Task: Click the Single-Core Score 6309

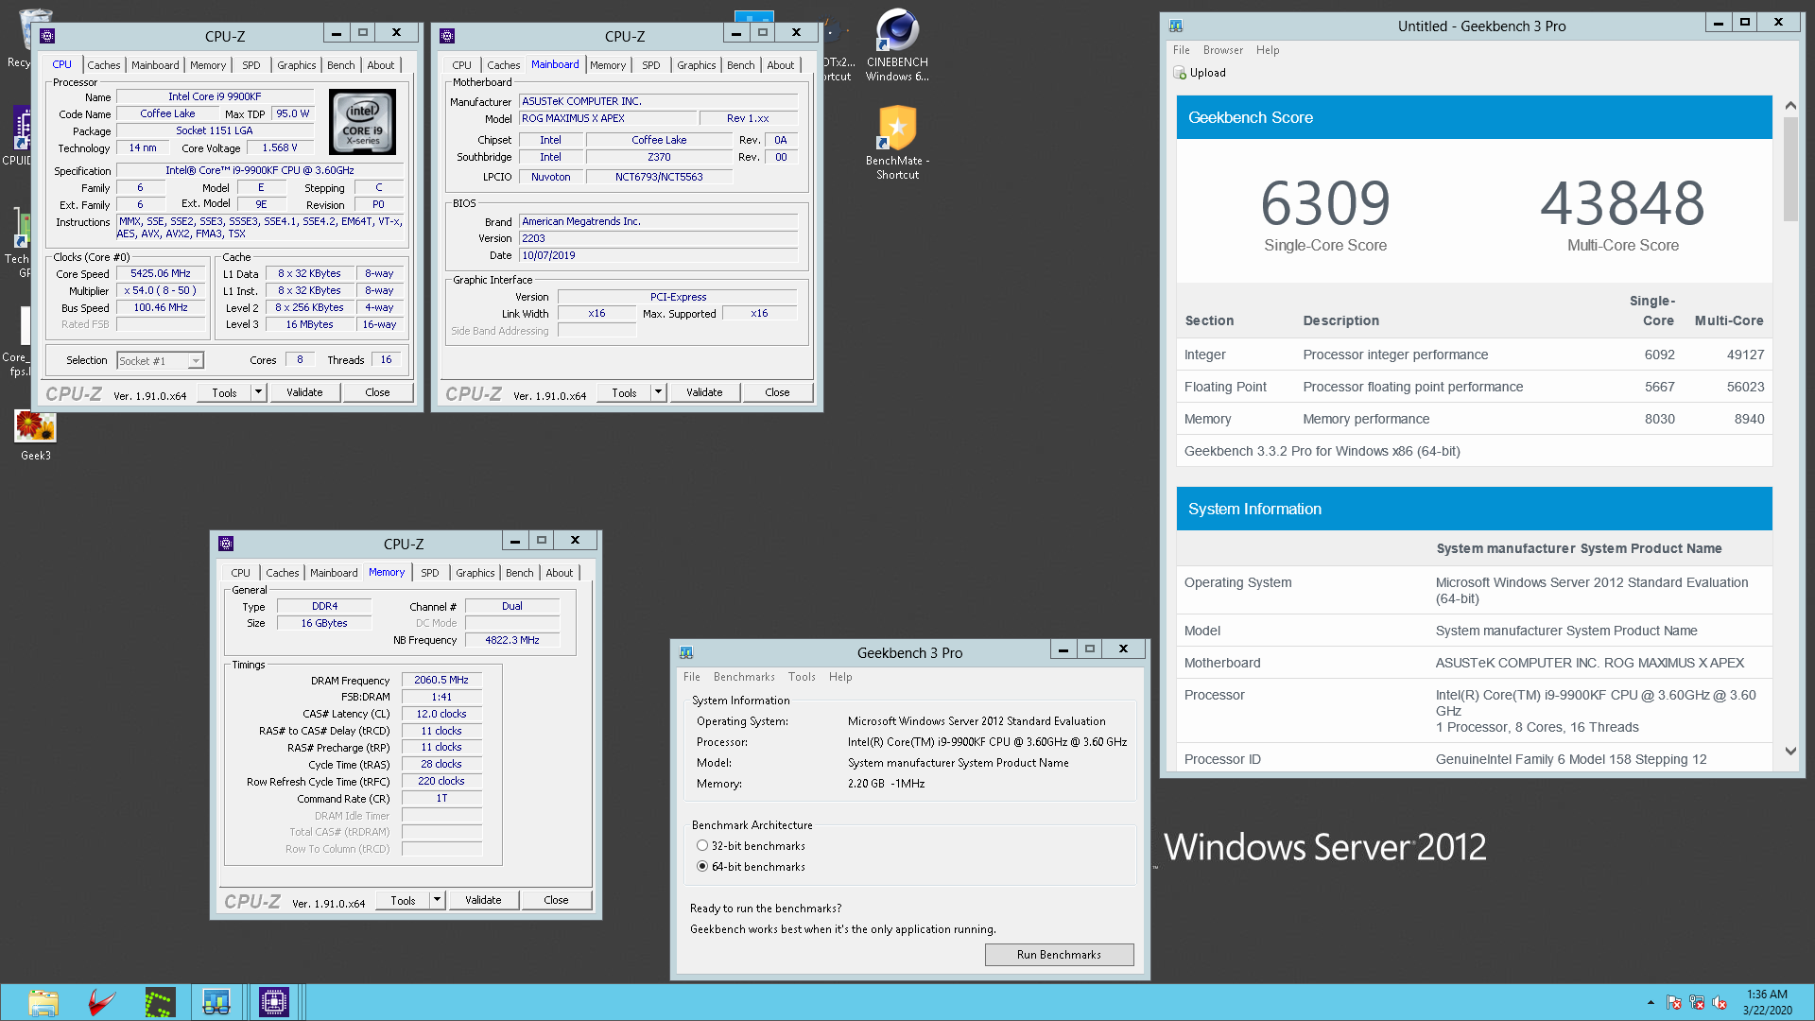Action: tap(1325, 203)
